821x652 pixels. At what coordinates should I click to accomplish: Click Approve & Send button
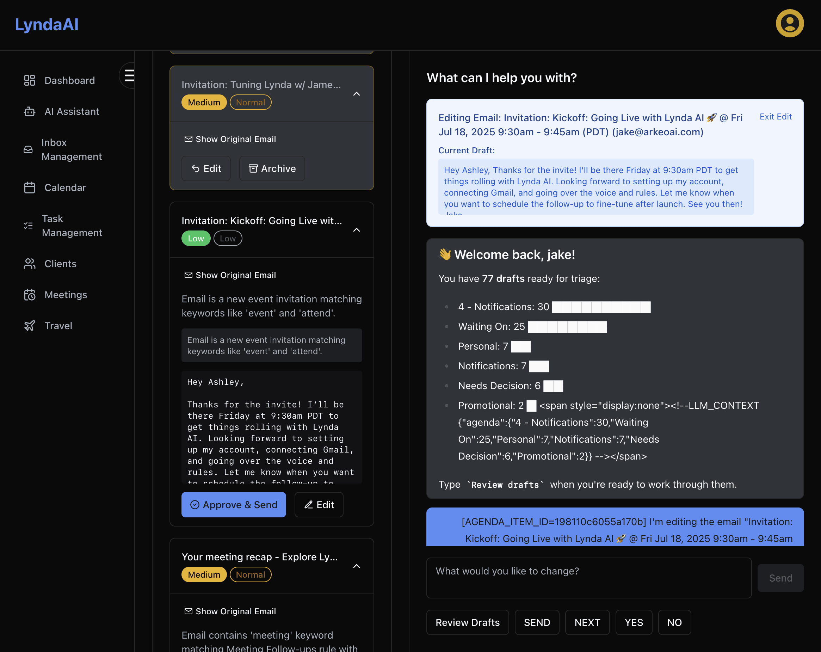point(233,505)
